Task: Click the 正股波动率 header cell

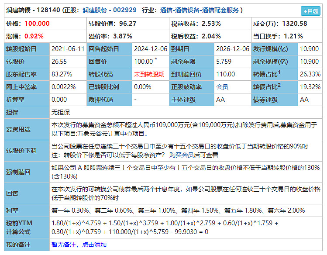Action: [x=192, y=87]
